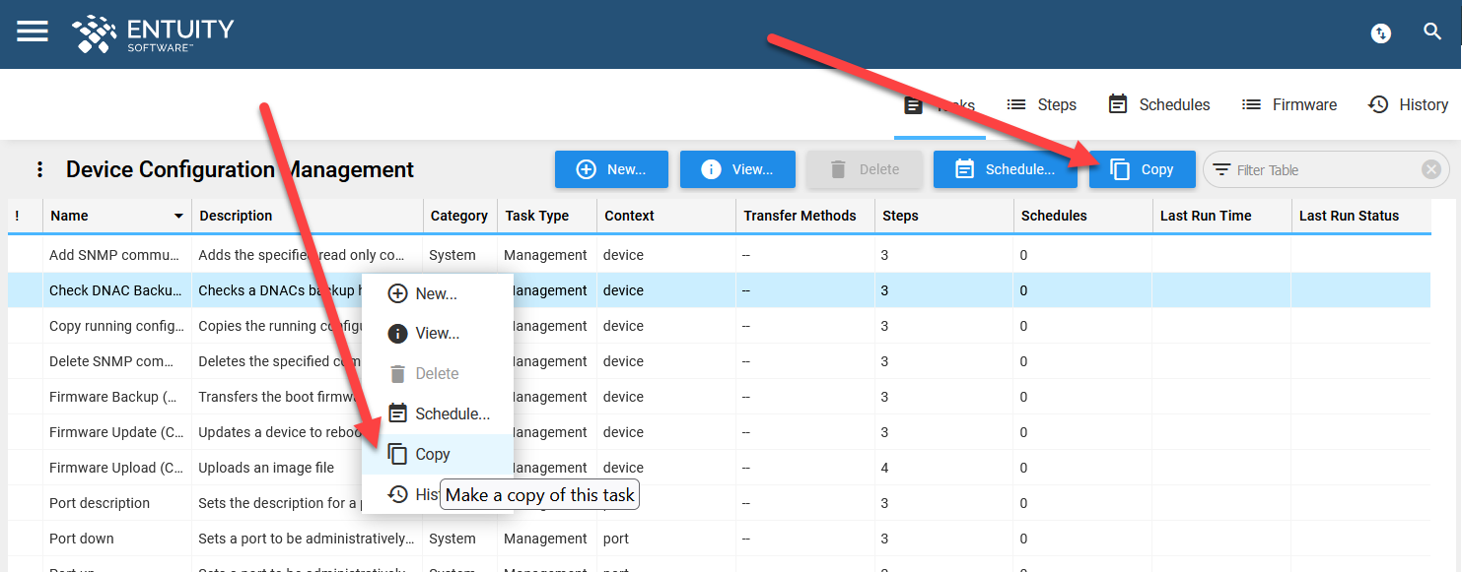The width and height of the screenshot is (1462, 572).
Task: Sort by the Category column header
Action: click(458, 216)
